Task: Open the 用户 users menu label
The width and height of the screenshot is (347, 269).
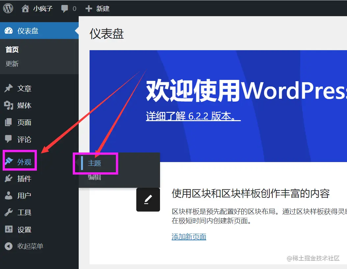Action: [24, 195]
